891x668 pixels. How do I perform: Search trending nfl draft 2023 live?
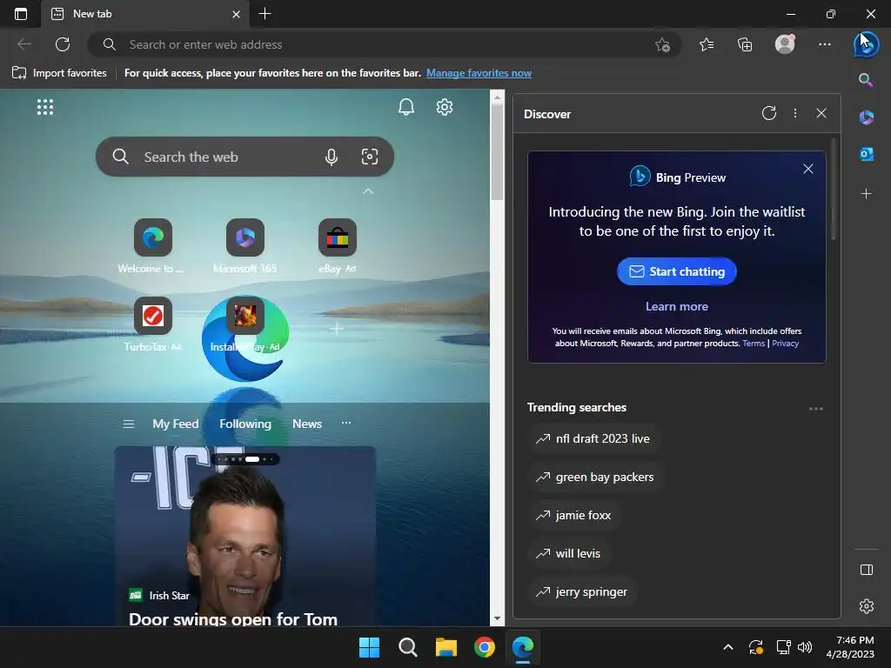593,438
